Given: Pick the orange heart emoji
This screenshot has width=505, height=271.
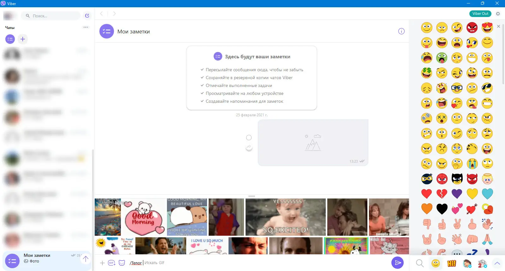Looking at the screenshot, I should pos(427,209).
